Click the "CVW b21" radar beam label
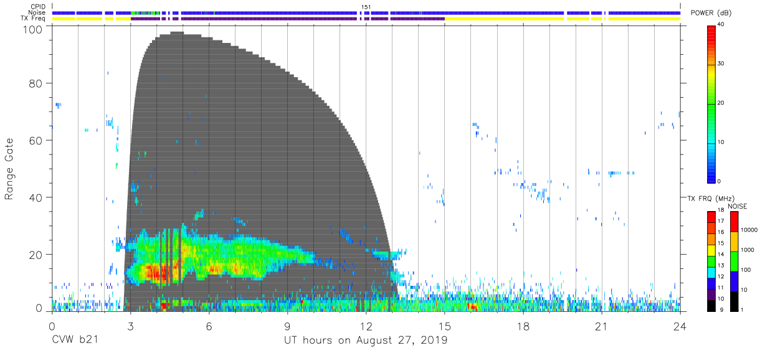The width and height of the screenshot is (765, 353). 75,341
